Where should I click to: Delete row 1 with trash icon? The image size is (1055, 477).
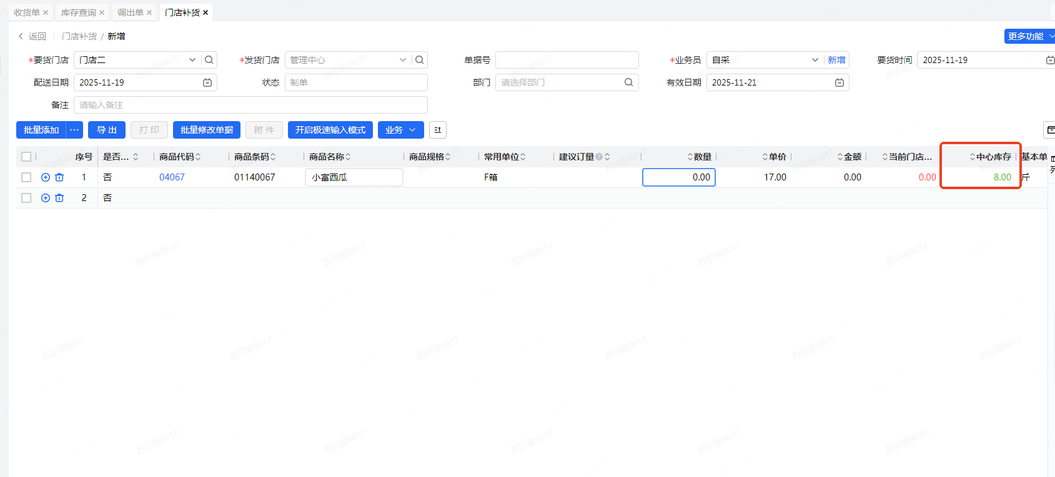click(x=59, y=177)
